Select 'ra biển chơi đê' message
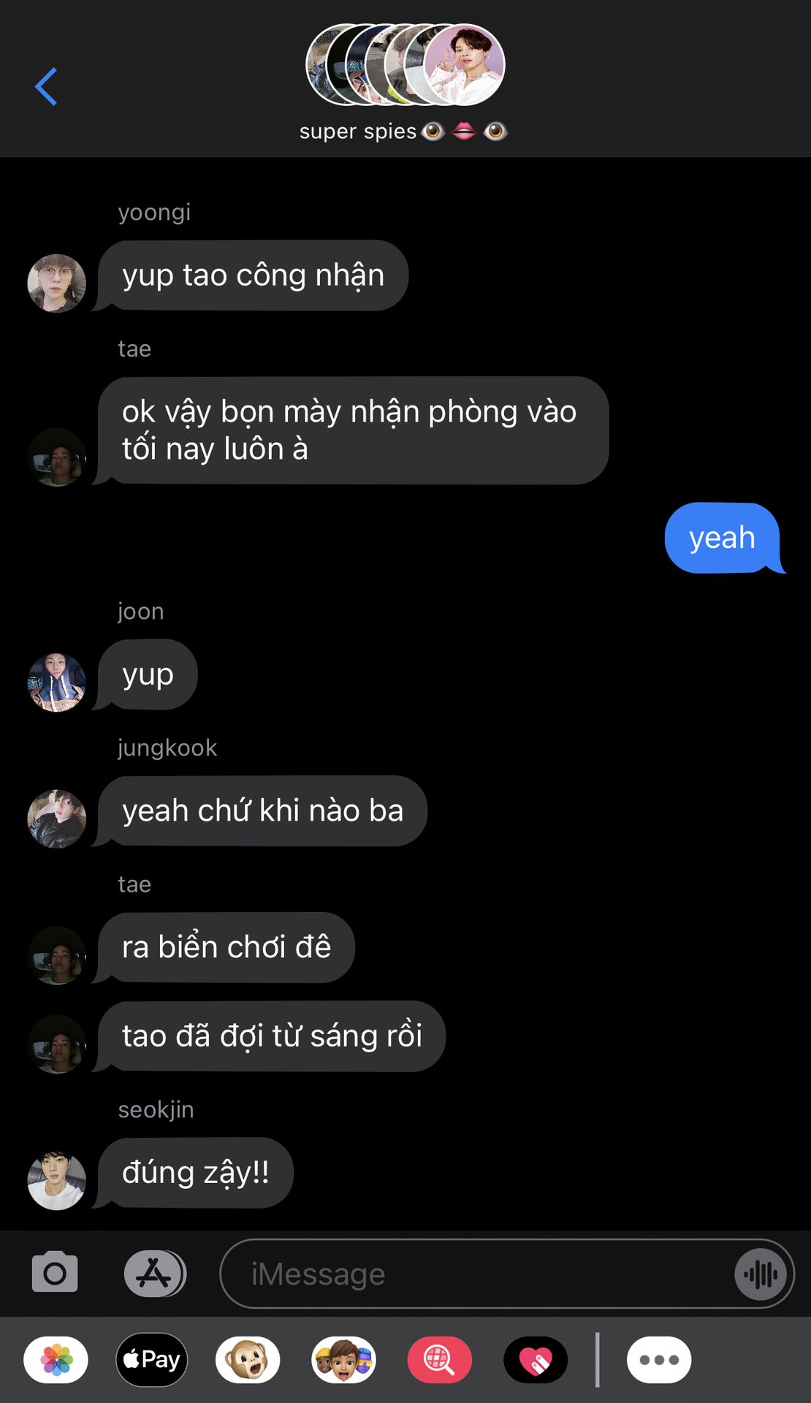The height and width of the screenshot is (1403, 811). point(226,948)
